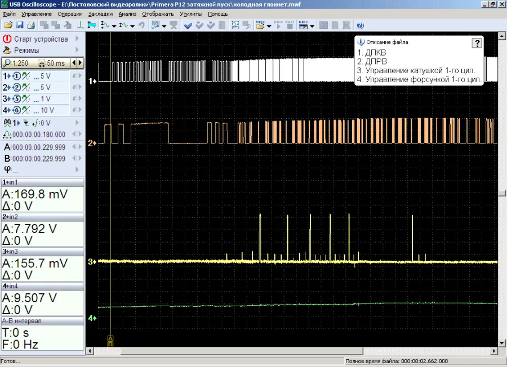Click the left time-scale arrow button
The height and width of the screenshot is (367, 507).
tap(74, 63)
